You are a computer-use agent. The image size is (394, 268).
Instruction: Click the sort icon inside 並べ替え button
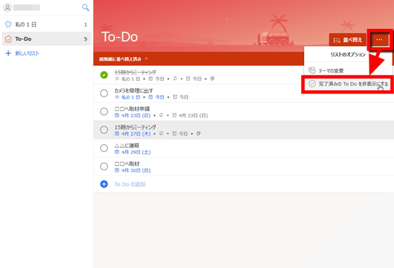point(337,40)
